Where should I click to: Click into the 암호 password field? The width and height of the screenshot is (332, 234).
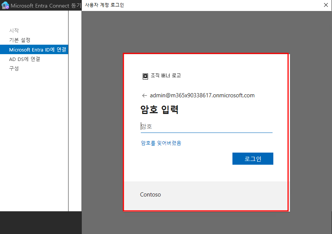206,126
